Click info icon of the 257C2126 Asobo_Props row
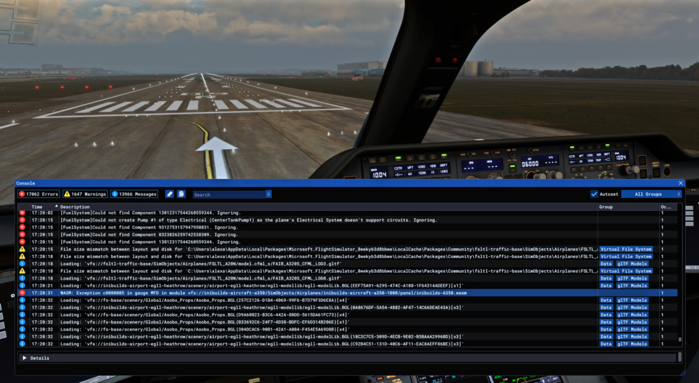The height and width of the screenshot is (383, 699). 22,300
